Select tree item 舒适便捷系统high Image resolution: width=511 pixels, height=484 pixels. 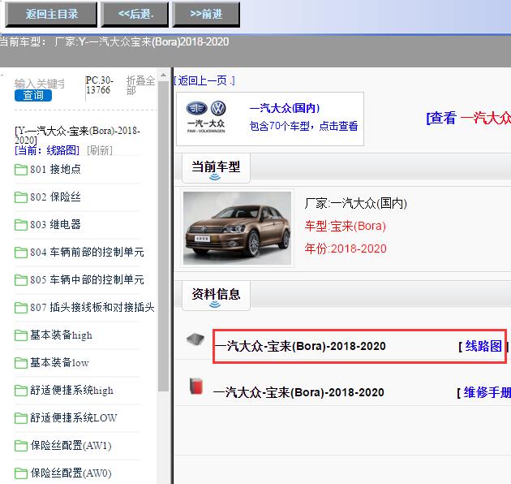tap(72, 390)
